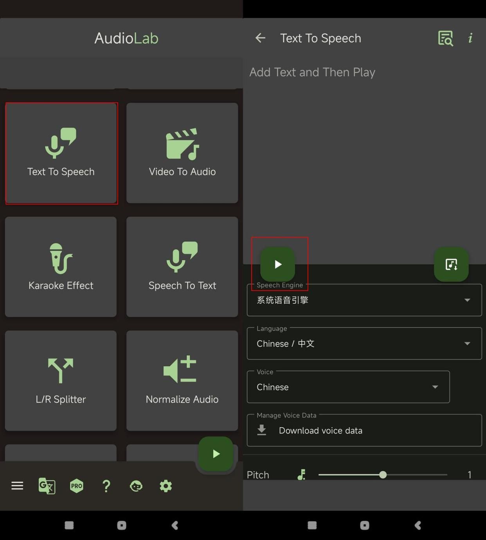Tap the face icon in the bottom bar
This screenshot has width=486, height=540.
click(x=136, y=486)
